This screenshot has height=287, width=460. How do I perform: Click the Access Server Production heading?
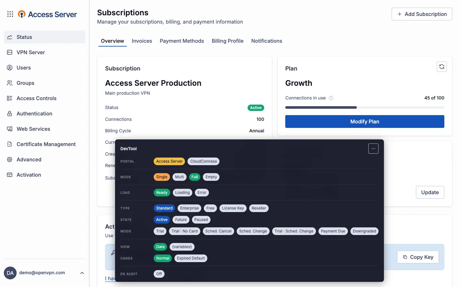click(153, 83)
